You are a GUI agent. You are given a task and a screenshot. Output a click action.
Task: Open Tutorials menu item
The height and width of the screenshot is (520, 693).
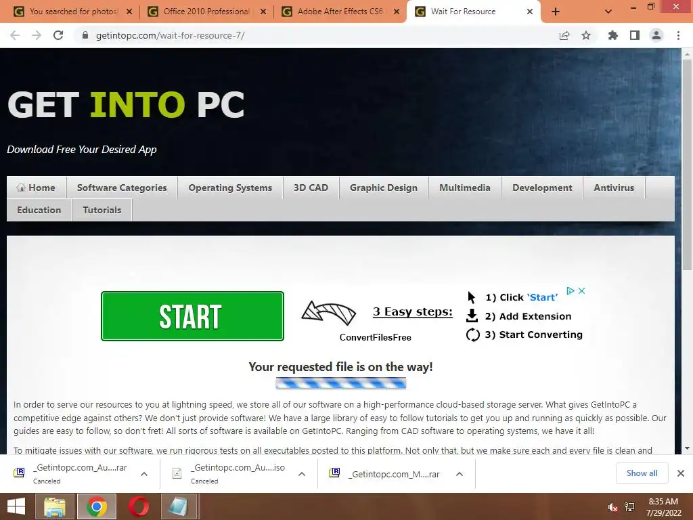102,210
